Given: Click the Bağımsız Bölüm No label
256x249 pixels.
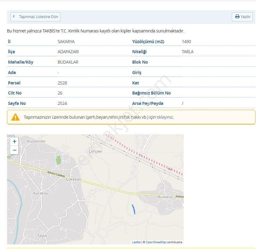Looking at the screenshot, I should pos(151,93).
